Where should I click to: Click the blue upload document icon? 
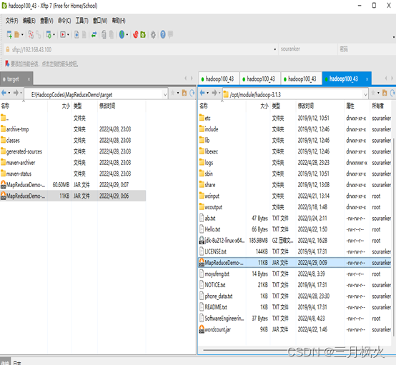point(76,34)
